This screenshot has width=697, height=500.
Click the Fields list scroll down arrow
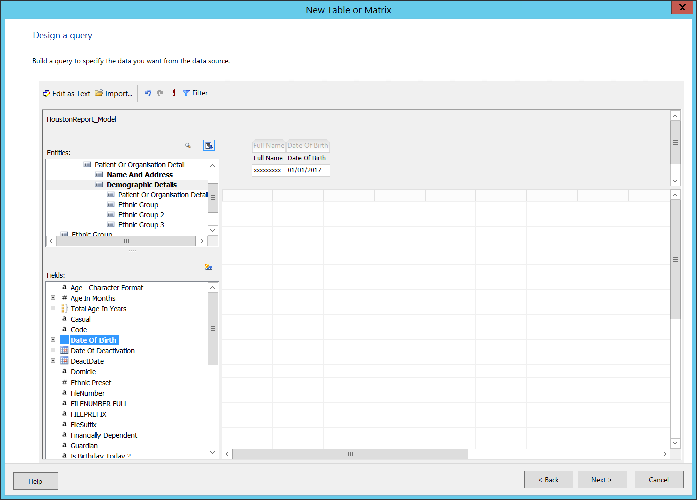(213, 453)
